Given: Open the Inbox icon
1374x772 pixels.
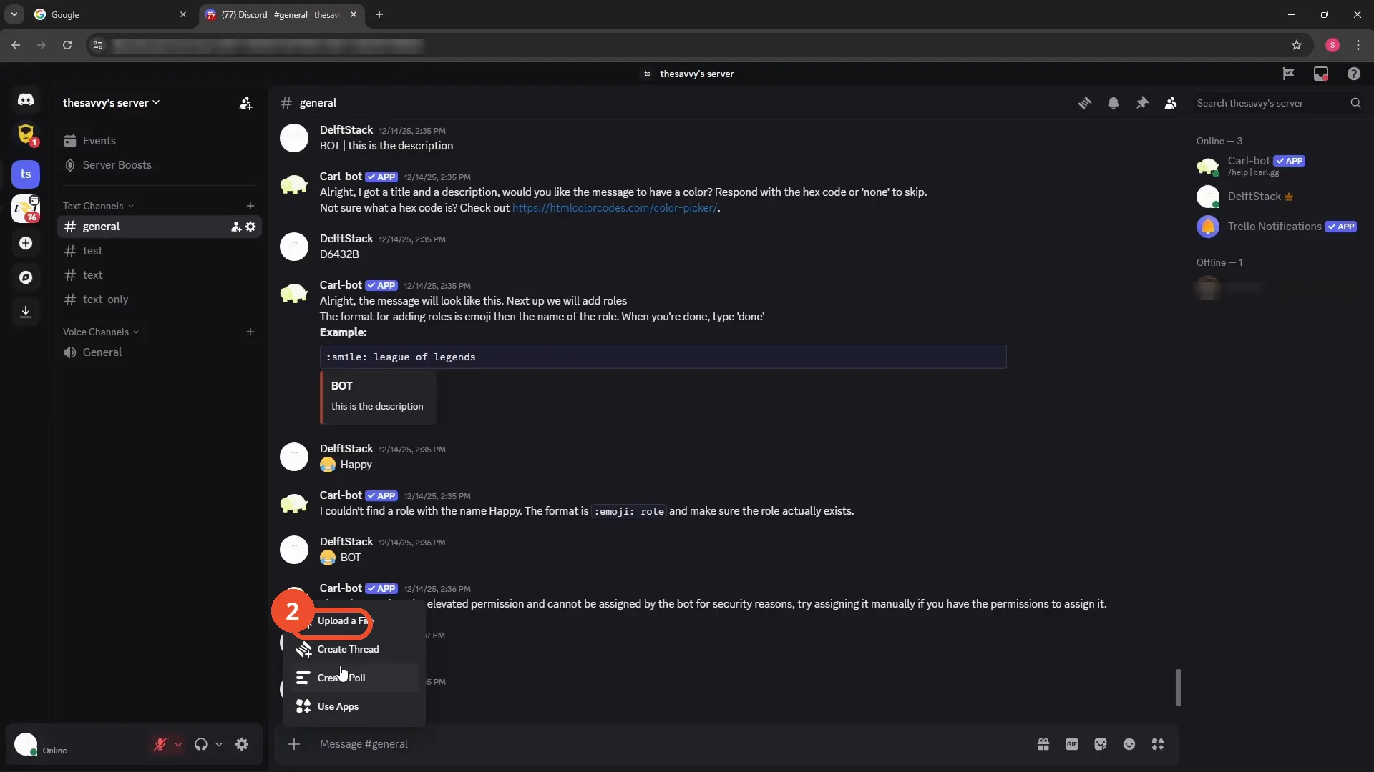Looking at the screenshot, I should (x=1321, y=74).
